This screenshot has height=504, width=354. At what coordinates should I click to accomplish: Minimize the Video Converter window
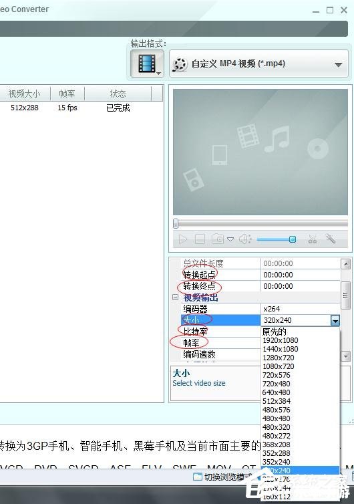316,11
